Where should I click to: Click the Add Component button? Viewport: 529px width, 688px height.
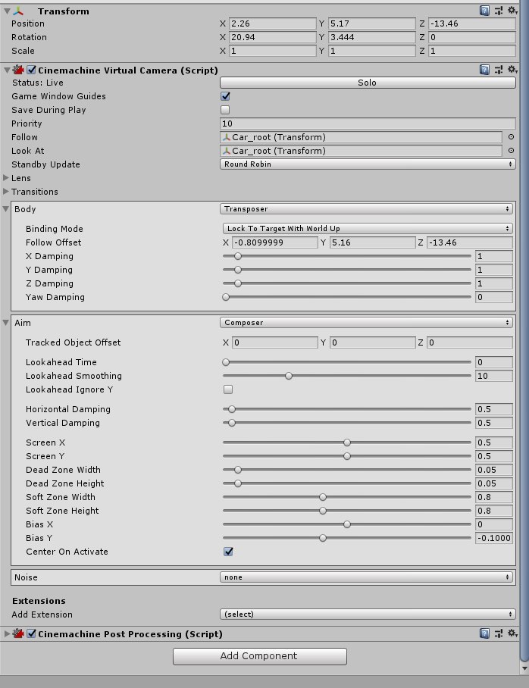(259, 656)
